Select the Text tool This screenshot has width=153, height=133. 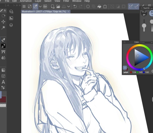point(3,82)
